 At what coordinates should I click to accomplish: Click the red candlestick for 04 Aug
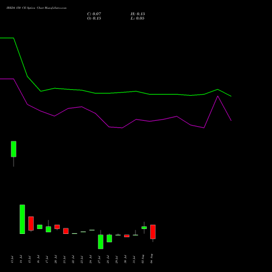(x=153, y=232)
